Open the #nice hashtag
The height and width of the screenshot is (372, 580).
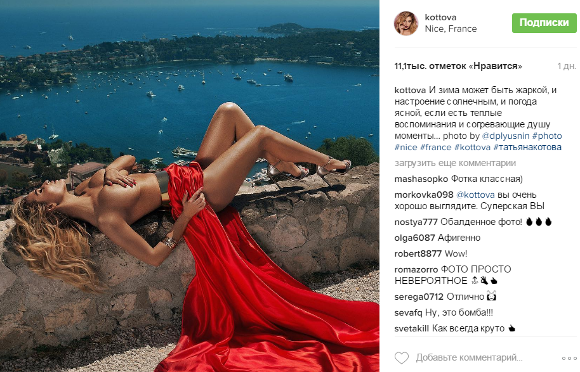coord(405,148)
